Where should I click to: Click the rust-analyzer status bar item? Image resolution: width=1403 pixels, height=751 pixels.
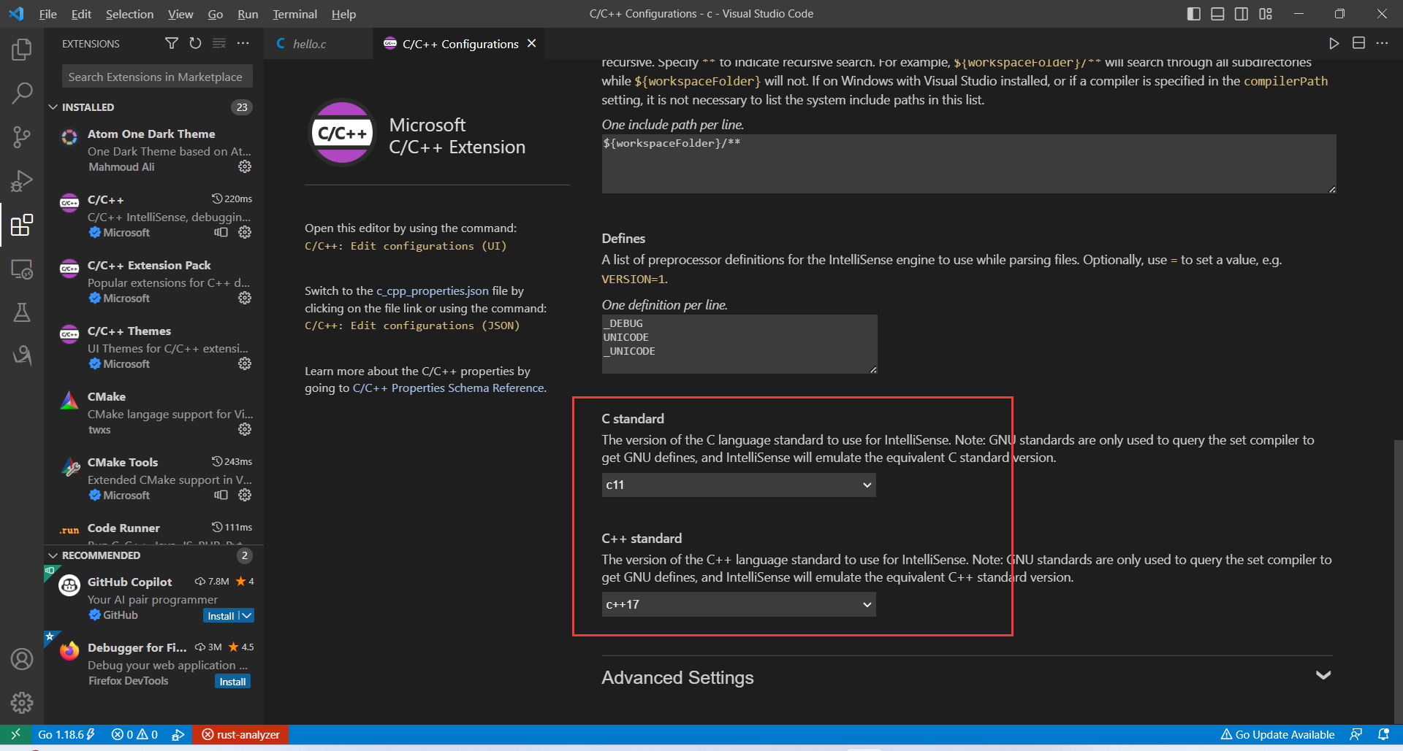pos(241,734)
